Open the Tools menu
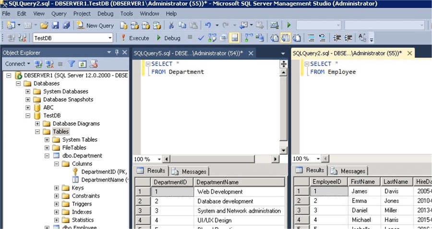The image size is (432, 229). click(126, 13)
